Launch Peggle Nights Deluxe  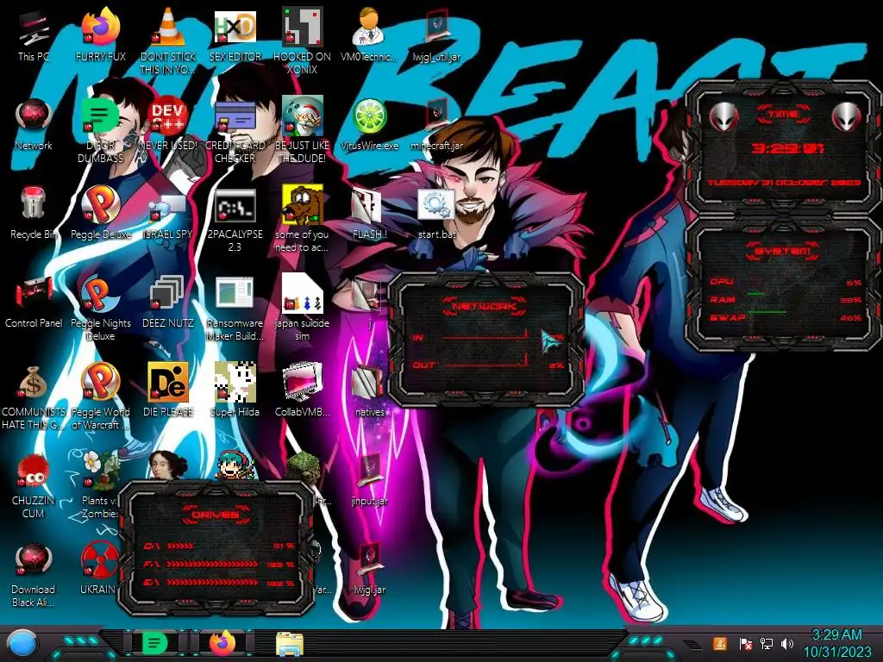(100, 309)
